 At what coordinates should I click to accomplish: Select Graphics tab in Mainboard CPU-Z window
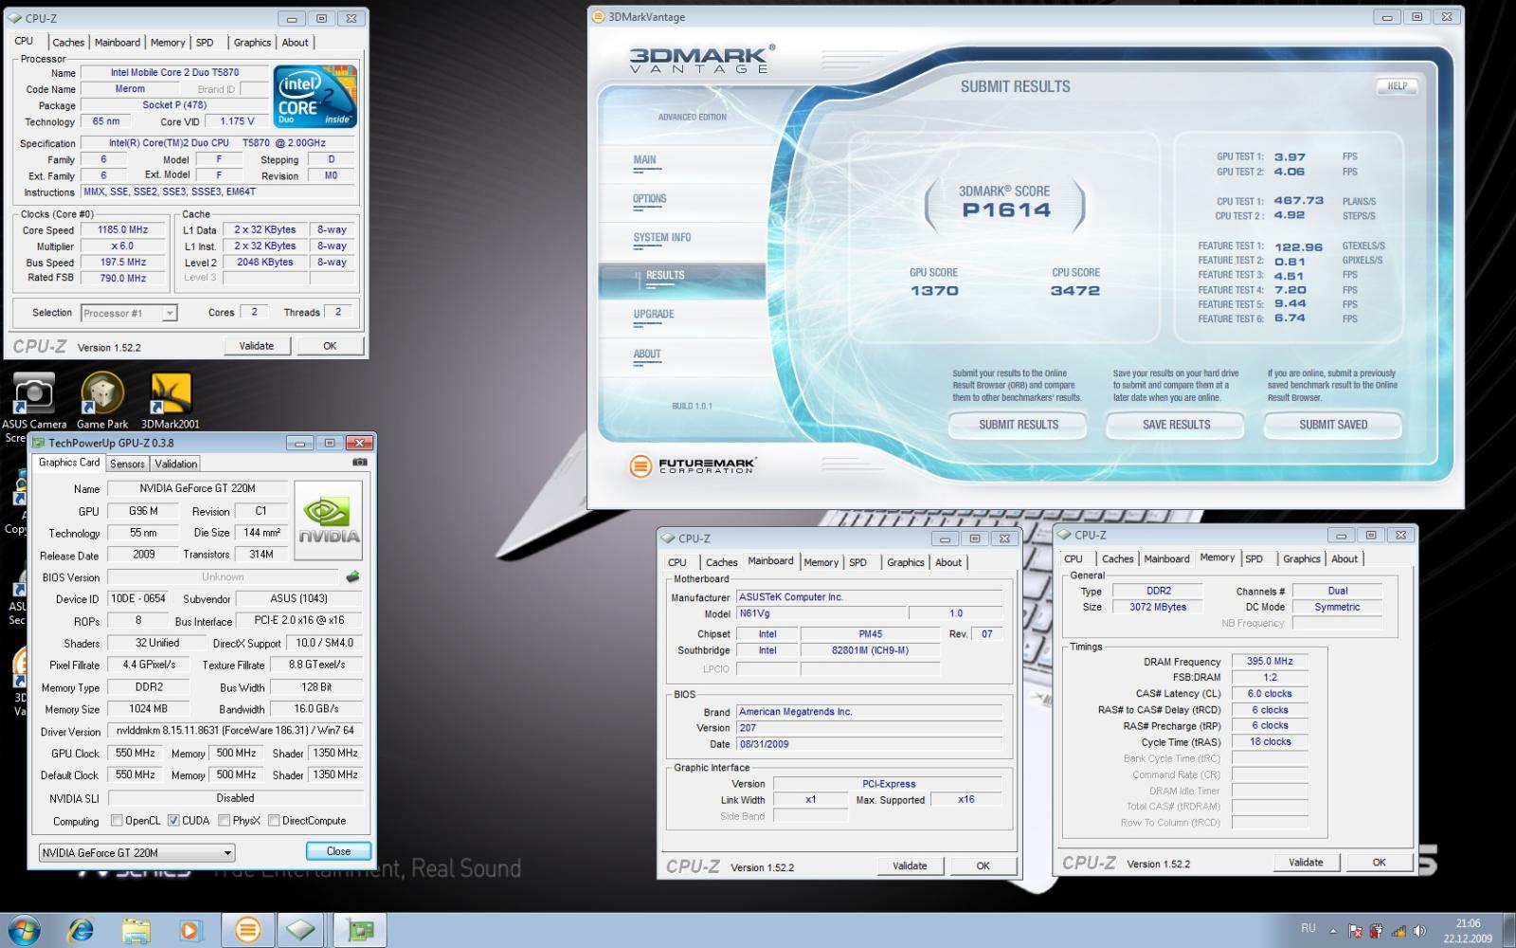pyautogui.click(x=905, y=562)
